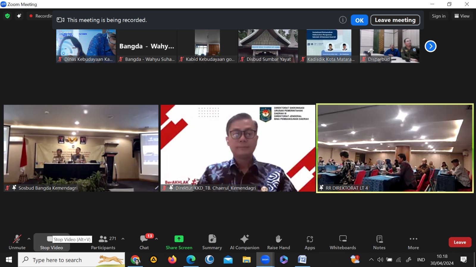This screenshot has height=267, width=476.
Task: Open the Notes tool
Action: coord(379,242)
